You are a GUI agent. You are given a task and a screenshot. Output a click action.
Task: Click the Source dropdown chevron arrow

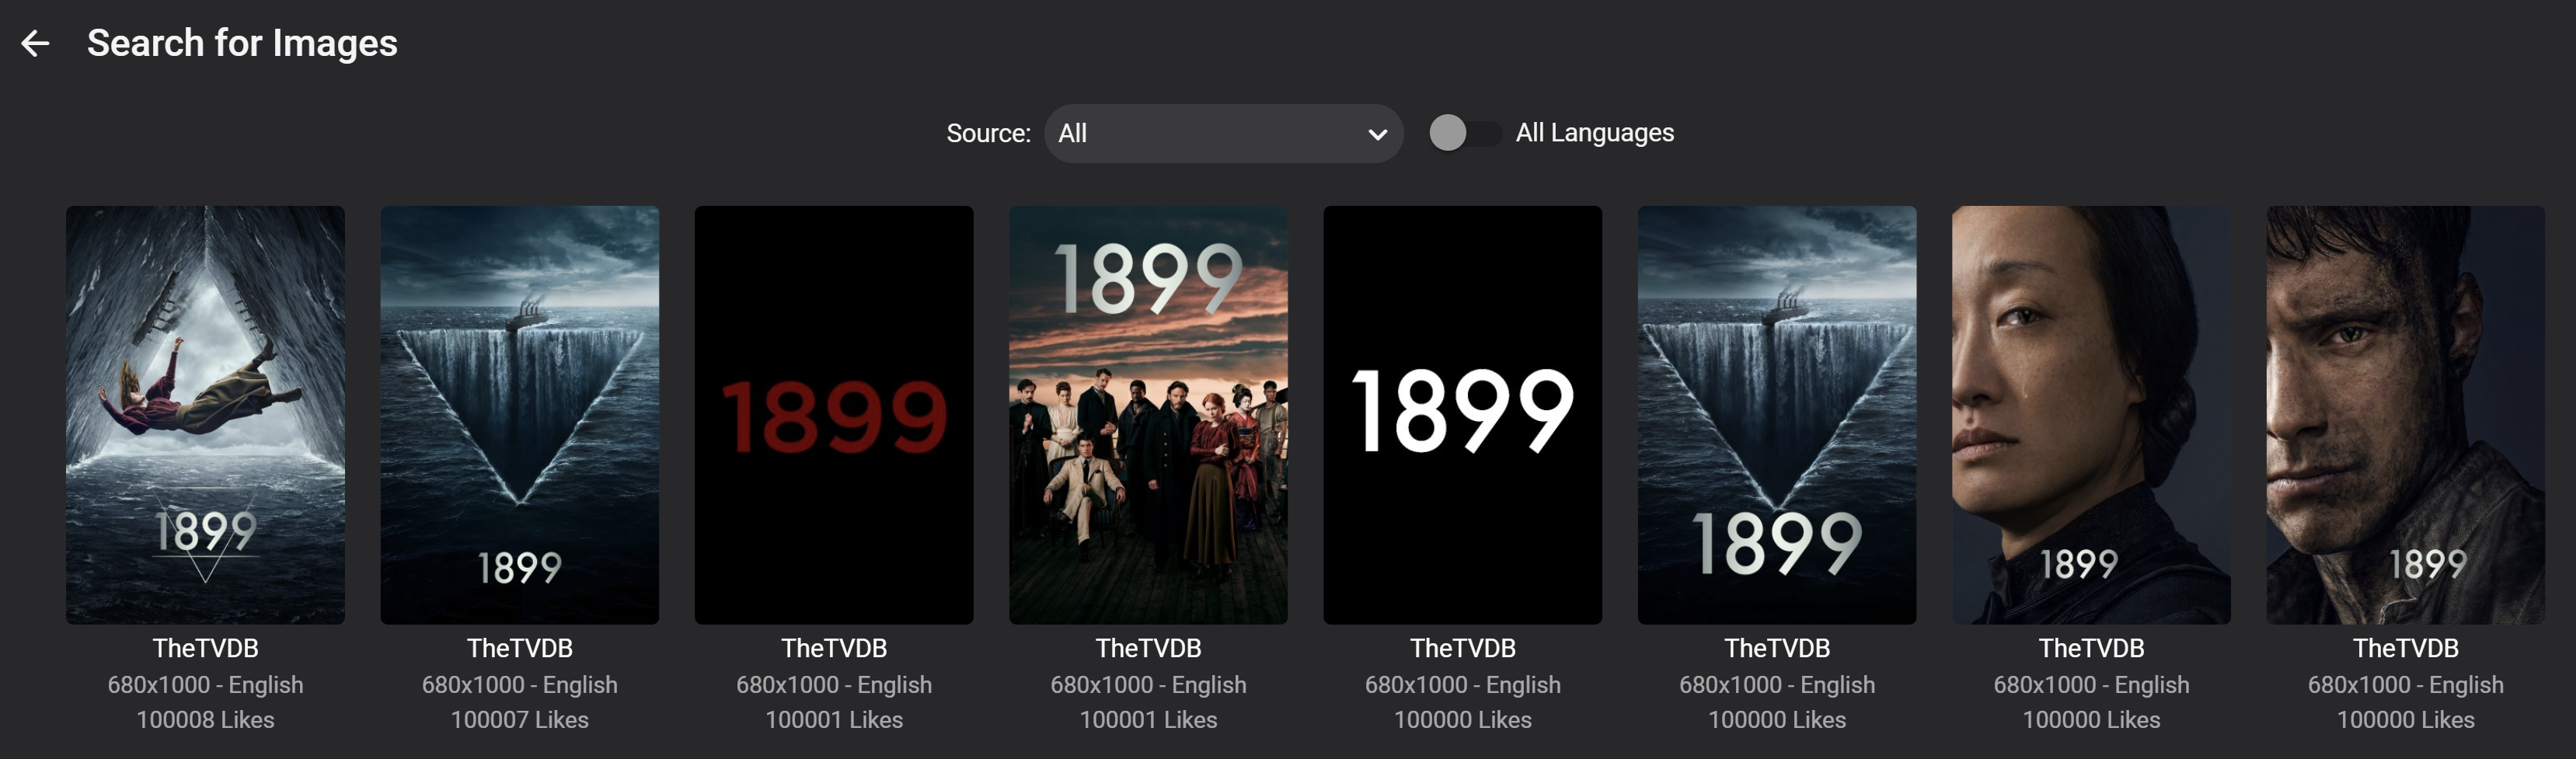click(1377, 134)
